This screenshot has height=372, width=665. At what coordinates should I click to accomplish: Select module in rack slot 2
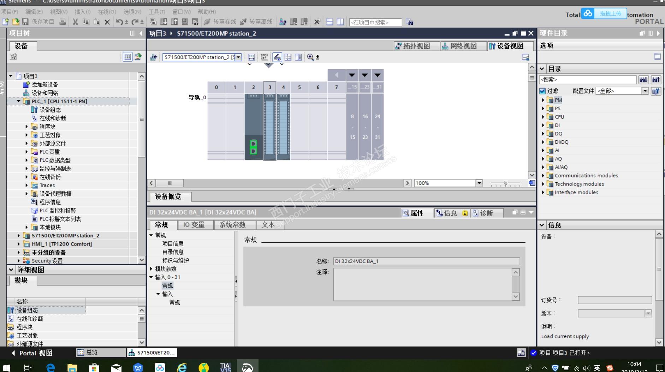pos(254,127)
